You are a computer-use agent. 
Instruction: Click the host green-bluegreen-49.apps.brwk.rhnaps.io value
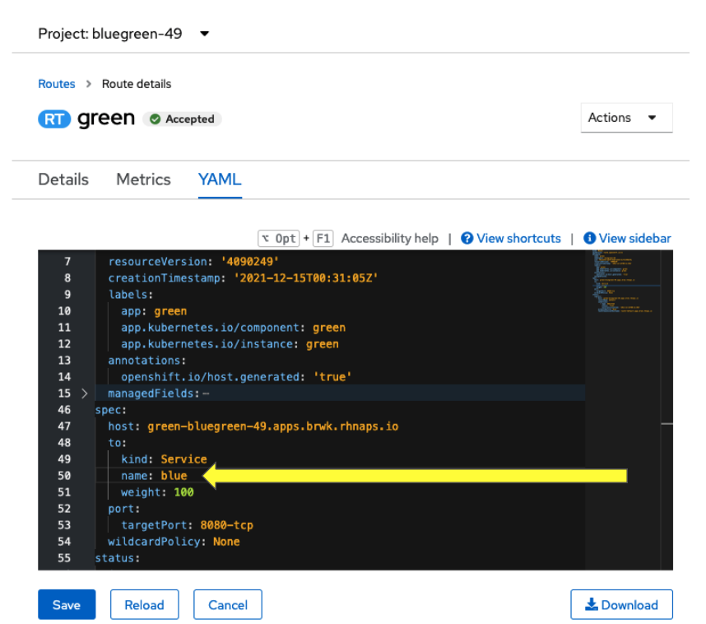pyautogui.click(x=273, y=426)
